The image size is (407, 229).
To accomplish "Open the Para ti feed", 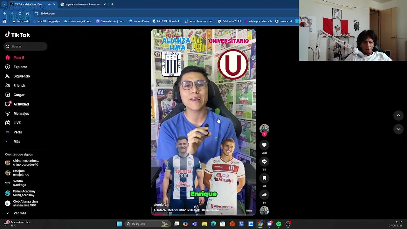I will point(15,58).
